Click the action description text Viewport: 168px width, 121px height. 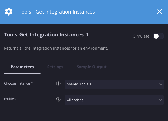[56, 48]
